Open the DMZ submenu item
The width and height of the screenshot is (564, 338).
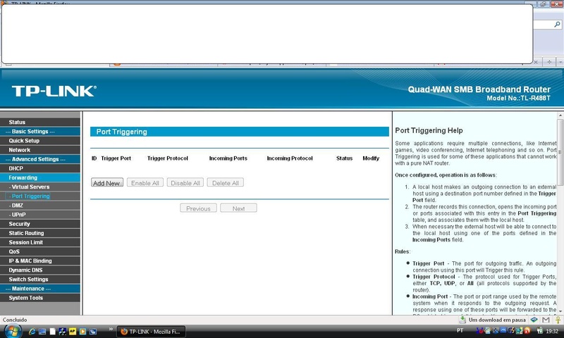coord(40,206)
